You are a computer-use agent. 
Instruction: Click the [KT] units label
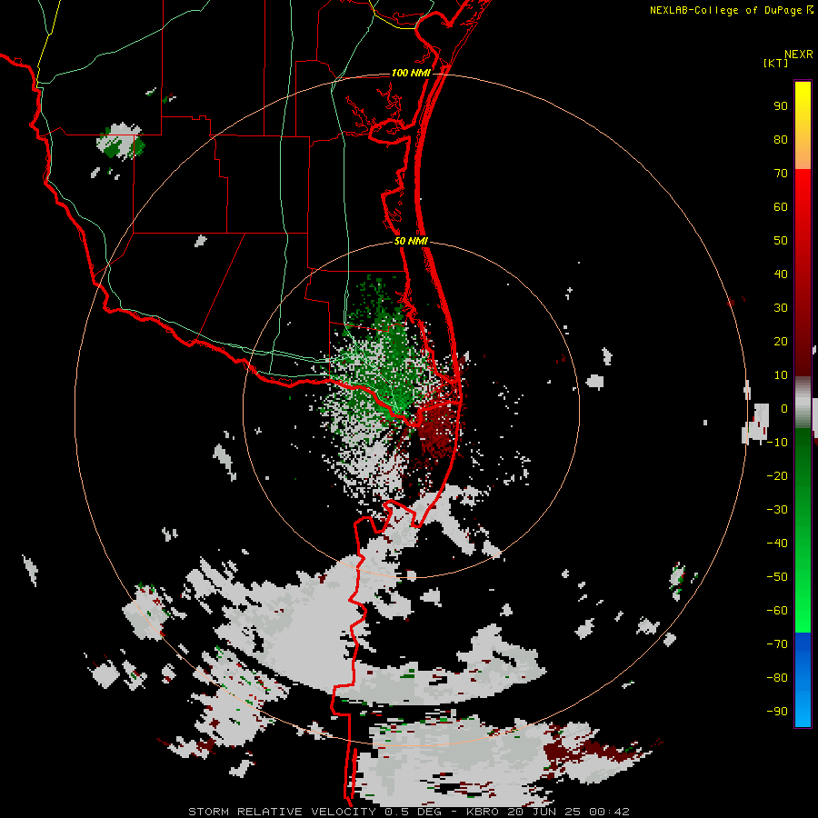776,63
